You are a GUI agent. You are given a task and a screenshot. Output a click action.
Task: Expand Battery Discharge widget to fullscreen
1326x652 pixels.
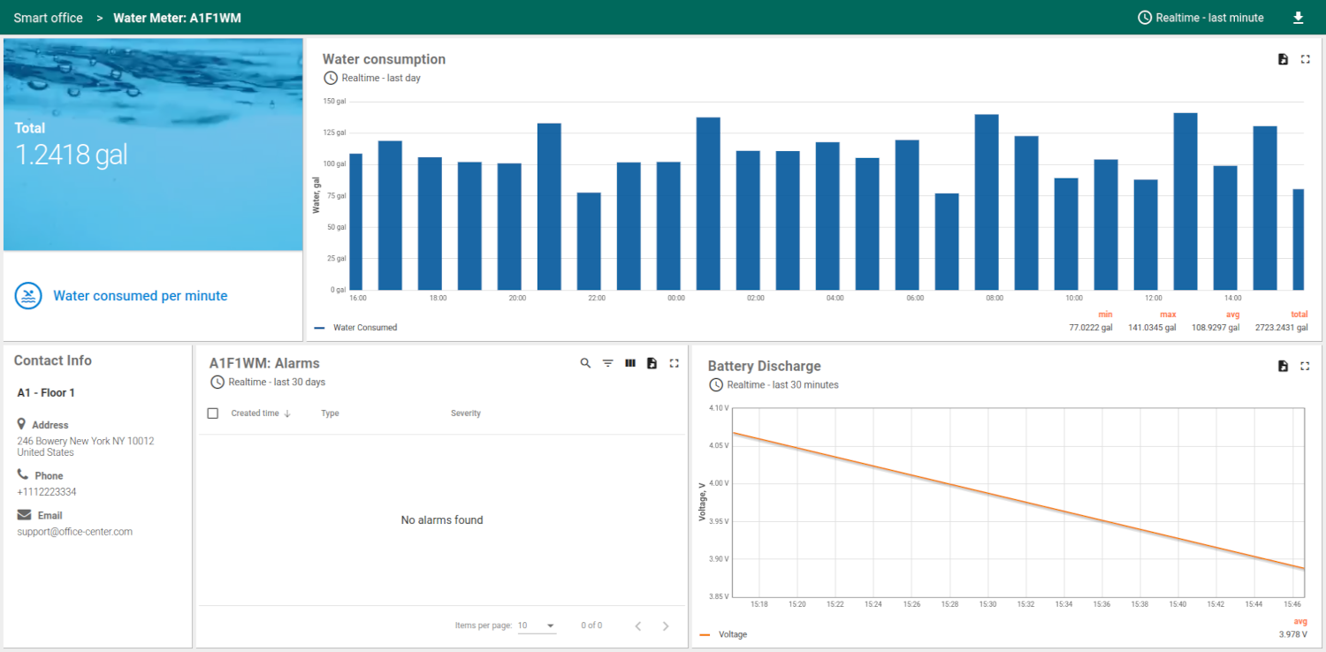click(x=1306, y=365)
